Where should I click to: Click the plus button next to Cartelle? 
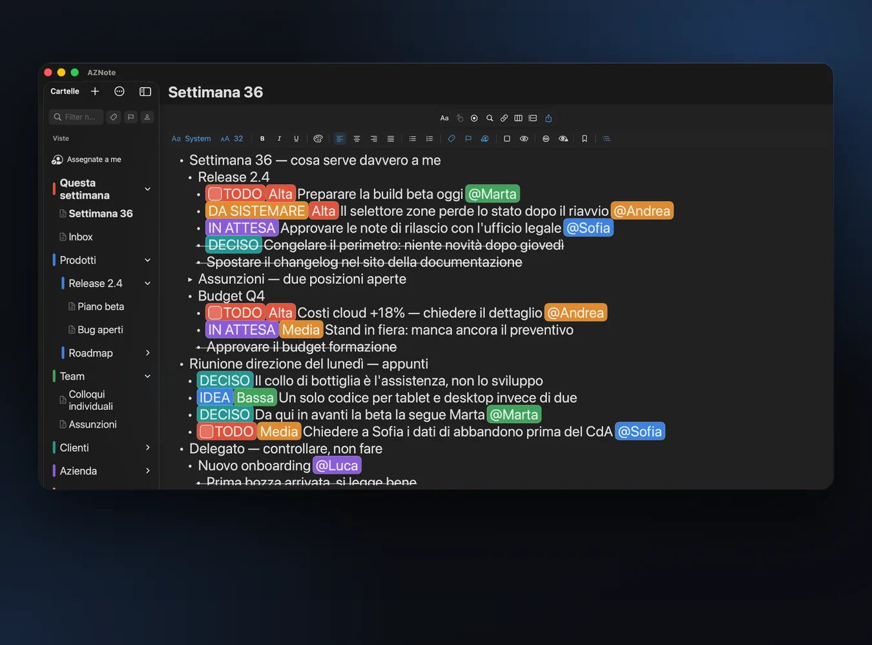(x=95, y=91)
